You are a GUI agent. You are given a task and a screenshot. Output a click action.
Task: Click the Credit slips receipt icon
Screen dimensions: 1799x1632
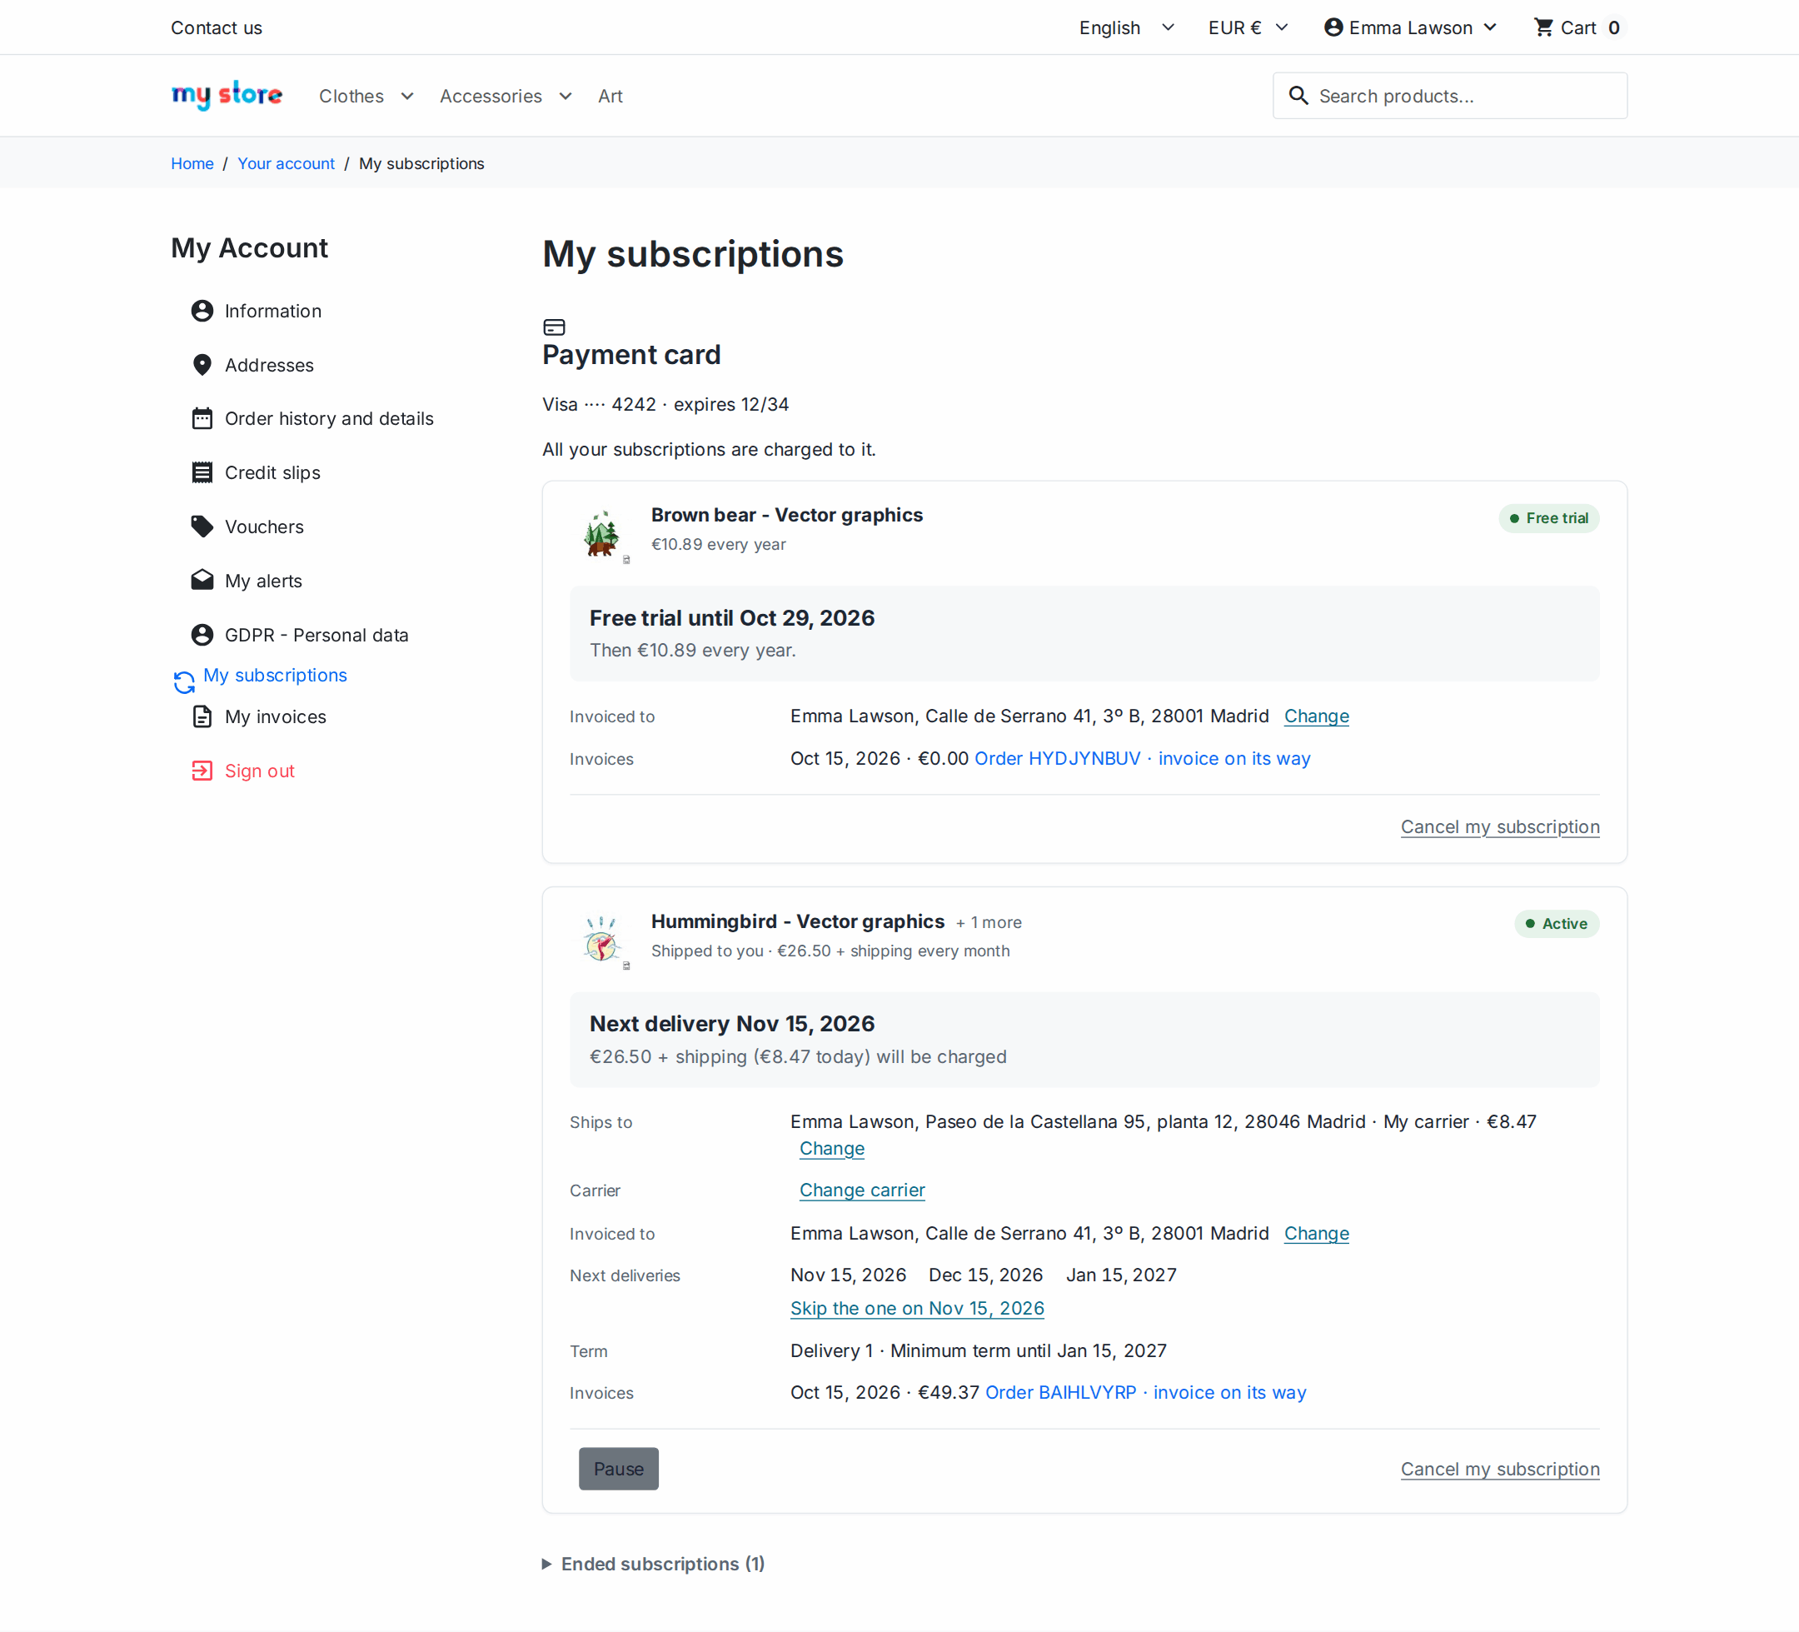coord(202,472)
